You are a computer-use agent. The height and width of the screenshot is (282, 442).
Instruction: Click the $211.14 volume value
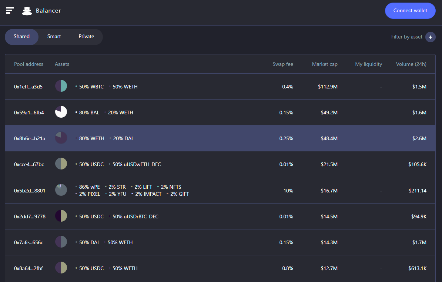[418, 191]
